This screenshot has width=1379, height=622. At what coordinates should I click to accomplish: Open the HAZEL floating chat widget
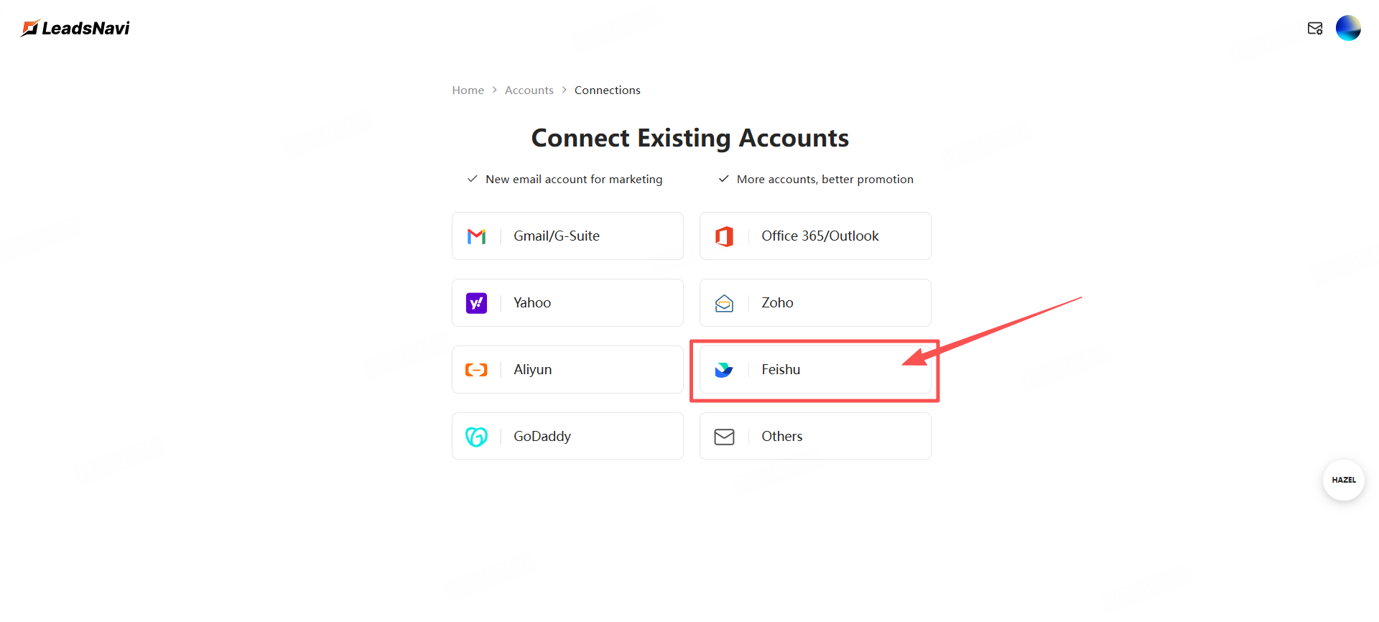(x=1343, y=480)
